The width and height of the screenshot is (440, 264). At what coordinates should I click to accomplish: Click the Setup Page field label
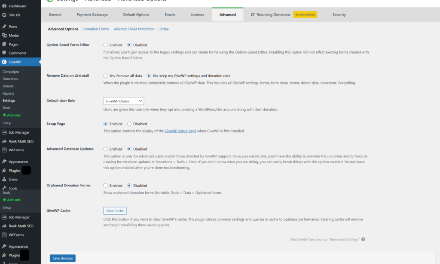tap(56, 124)
